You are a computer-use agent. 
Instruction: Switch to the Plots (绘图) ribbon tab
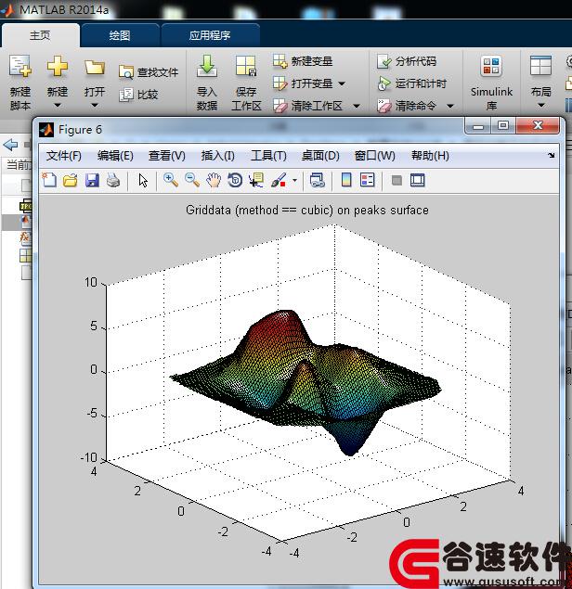pyautogui.click(x=120, y=35)
